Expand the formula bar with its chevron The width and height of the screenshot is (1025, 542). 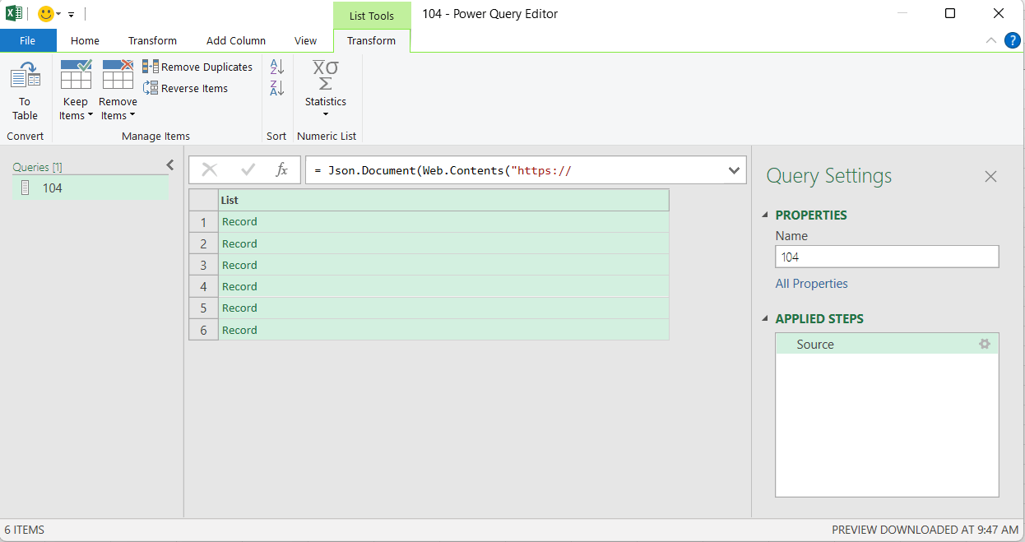733,169
